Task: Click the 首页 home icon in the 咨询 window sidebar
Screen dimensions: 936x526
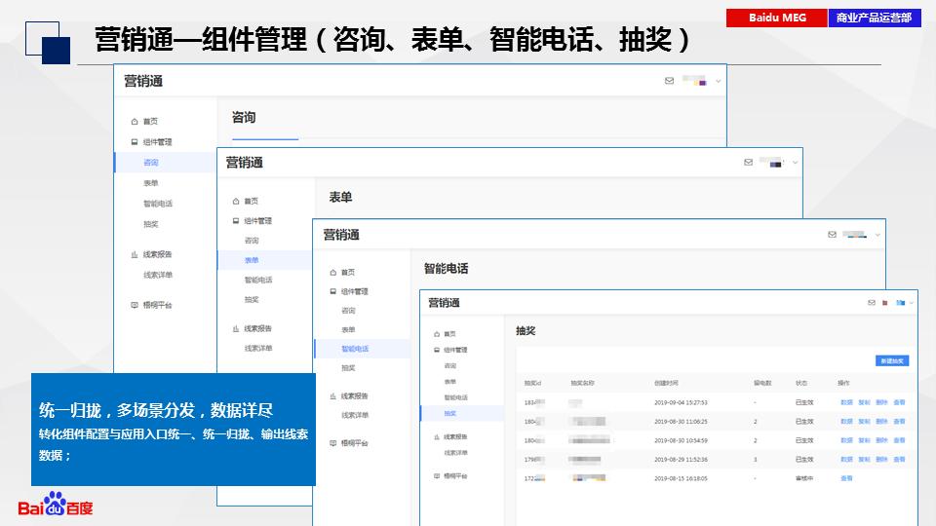Action: click(135, 122)
